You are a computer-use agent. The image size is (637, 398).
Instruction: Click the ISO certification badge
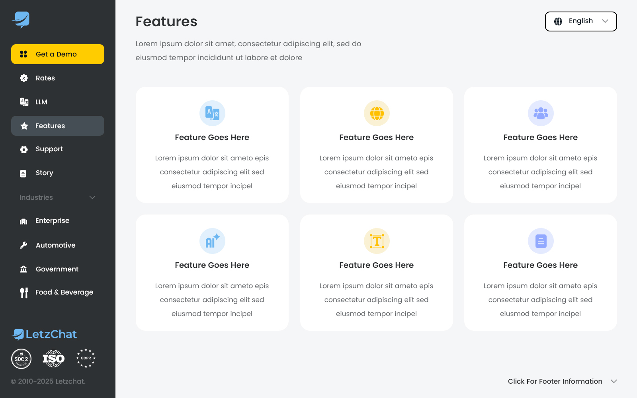54,359
